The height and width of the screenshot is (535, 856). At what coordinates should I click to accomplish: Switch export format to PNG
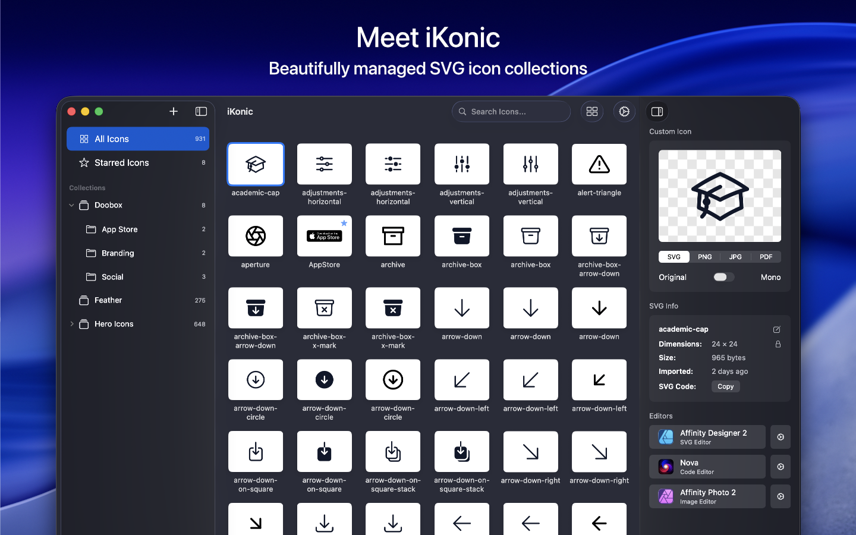click(705, 257)
